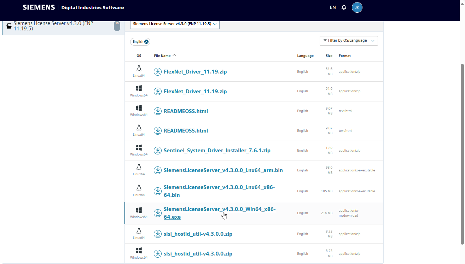Click the Windows logo in the Sentinel_System_Driver row

coord(139,147)
